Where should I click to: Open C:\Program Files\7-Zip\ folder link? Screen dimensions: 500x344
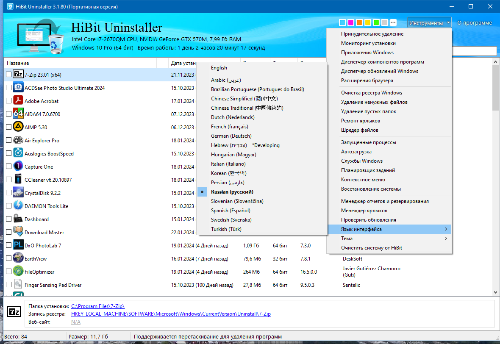tap(97, 306)
